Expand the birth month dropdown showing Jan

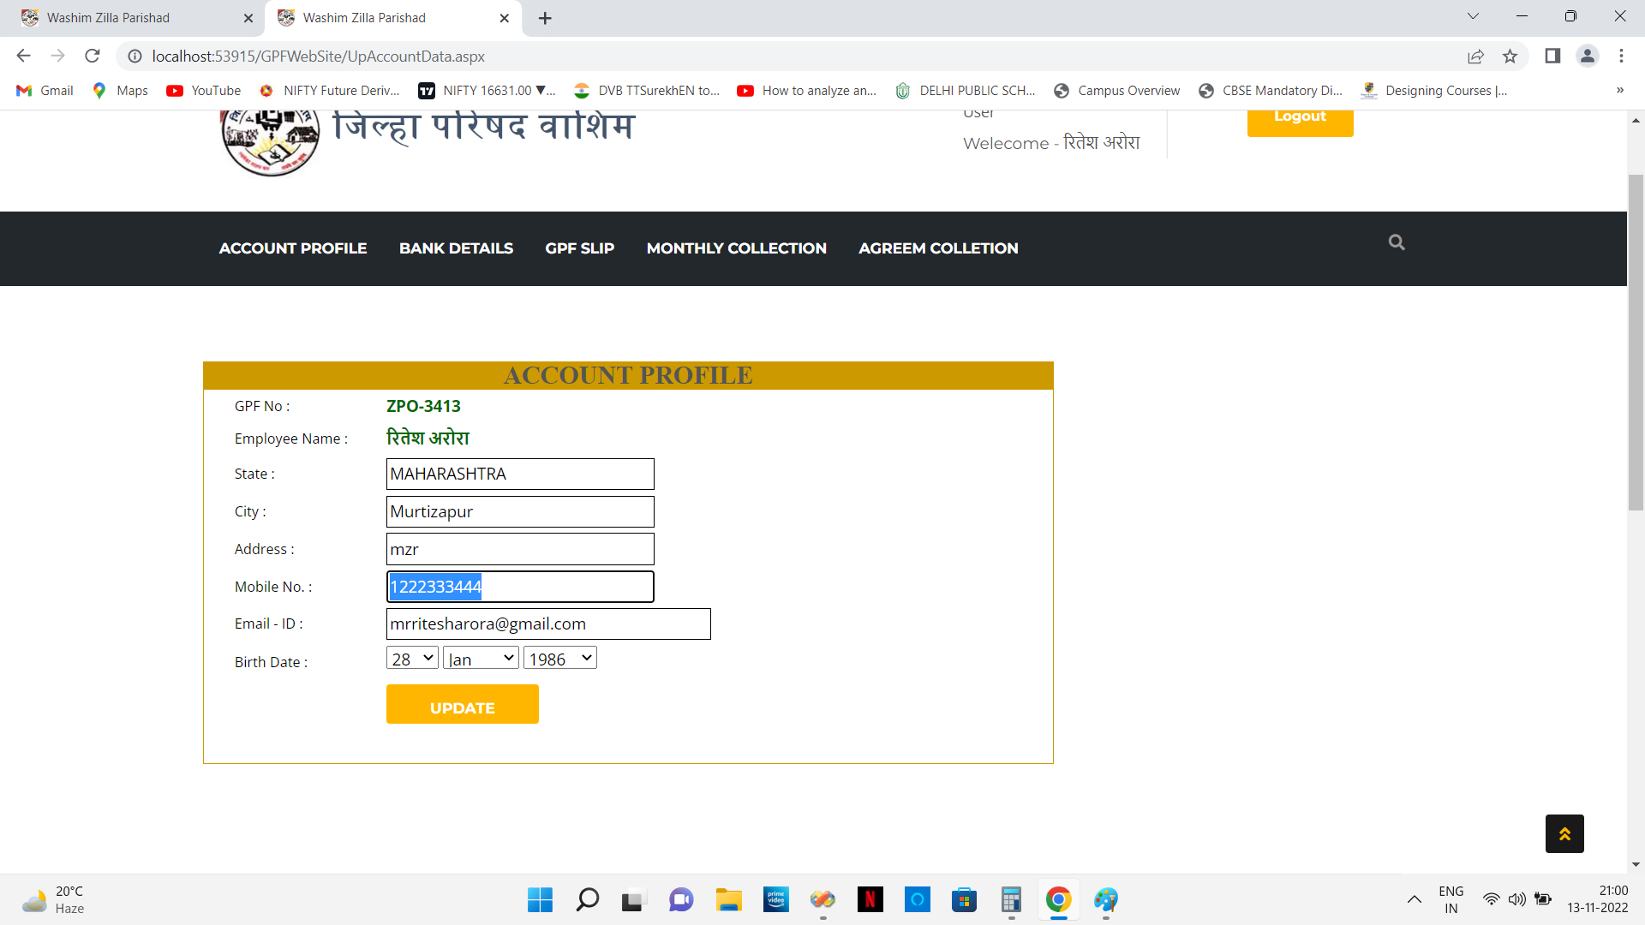point(481,658)
